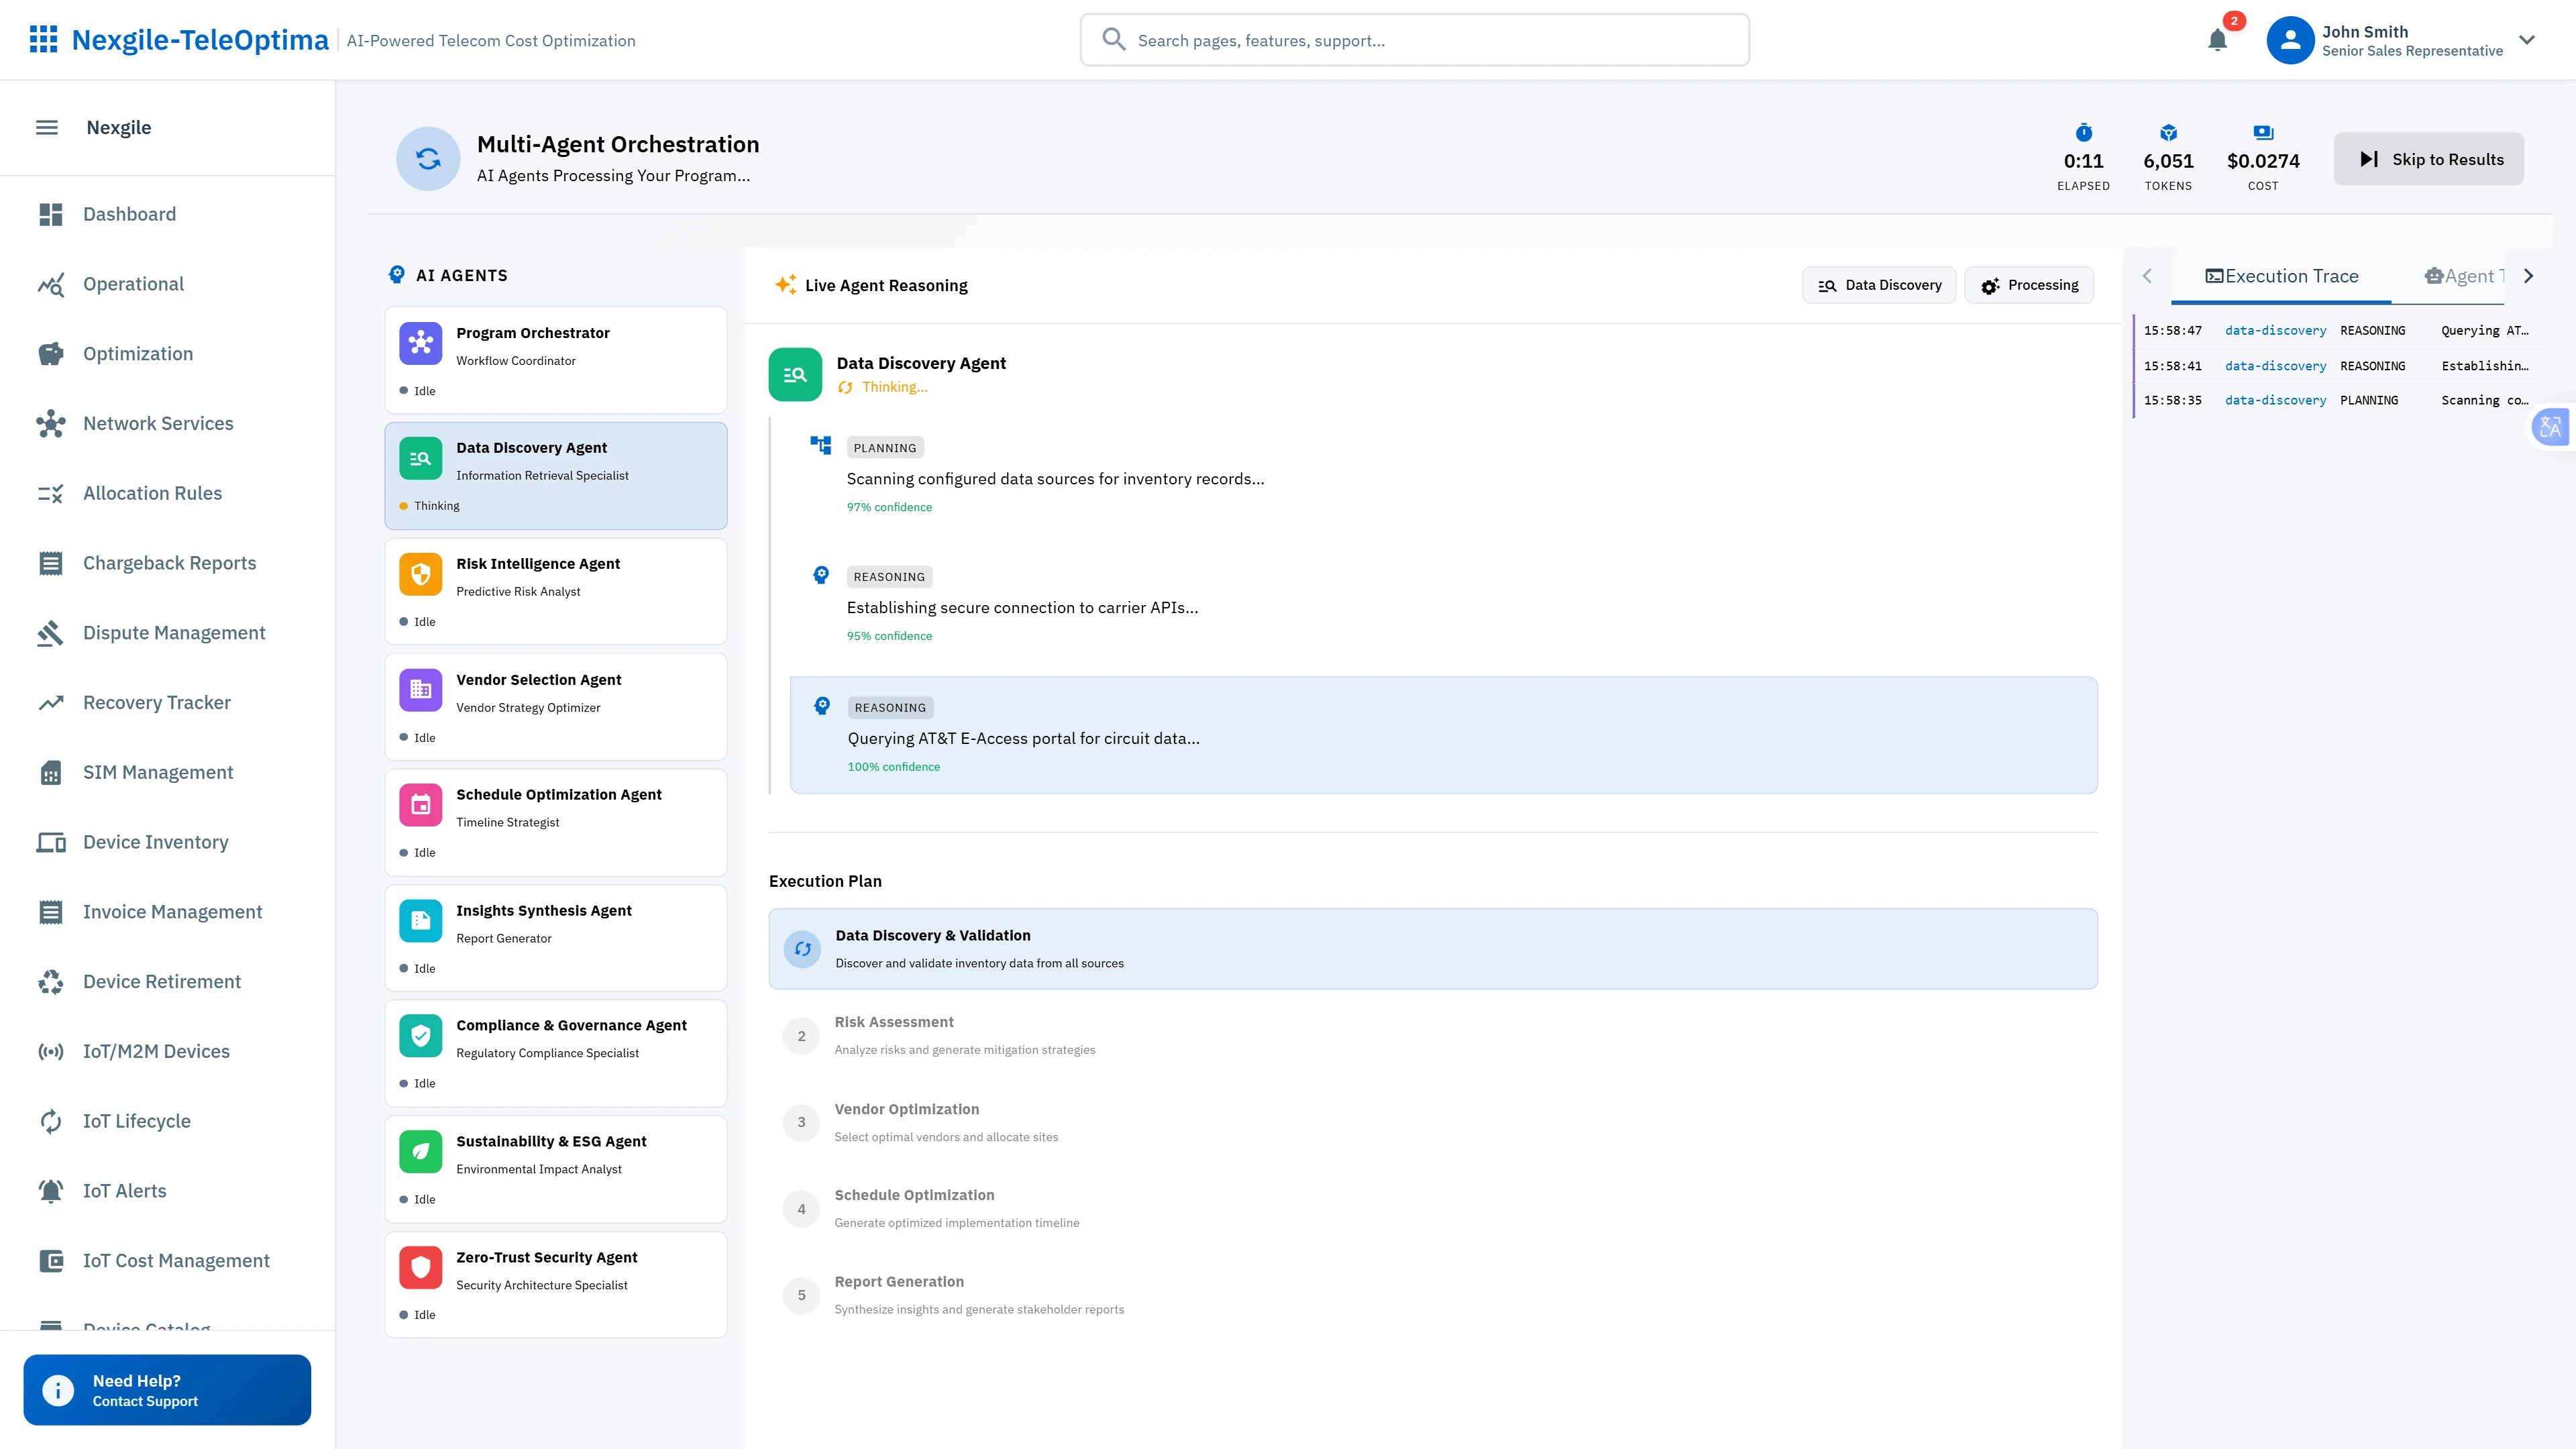Collapse the Nexgile sidebar with hamburger menu

(x=46, y=127)
